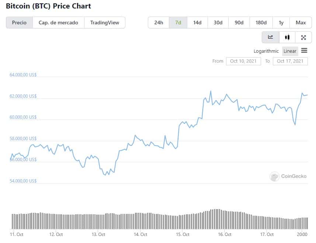Show the Max time range

301,22
